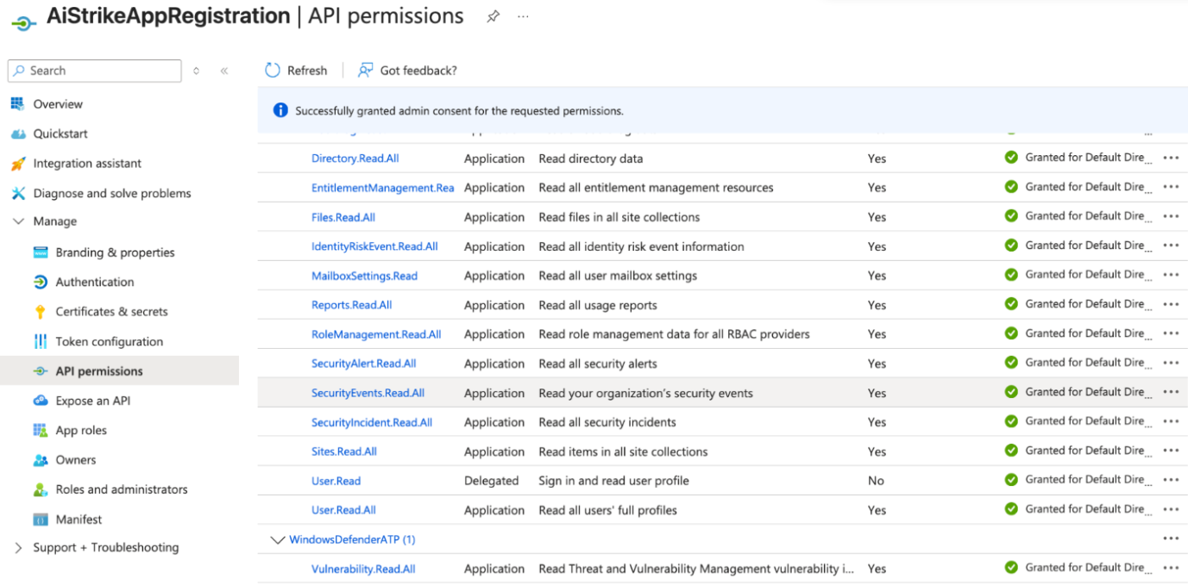Click the Refresh button
This screenshot has width=1188, height=585.
[x=296, y=71]
